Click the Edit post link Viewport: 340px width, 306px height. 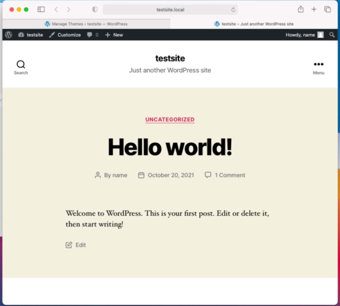(x=81, y=245)
